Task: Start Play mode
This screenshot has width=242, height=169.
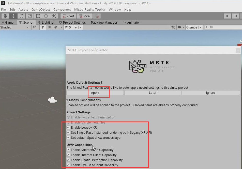Action: [x=227, y=16]
